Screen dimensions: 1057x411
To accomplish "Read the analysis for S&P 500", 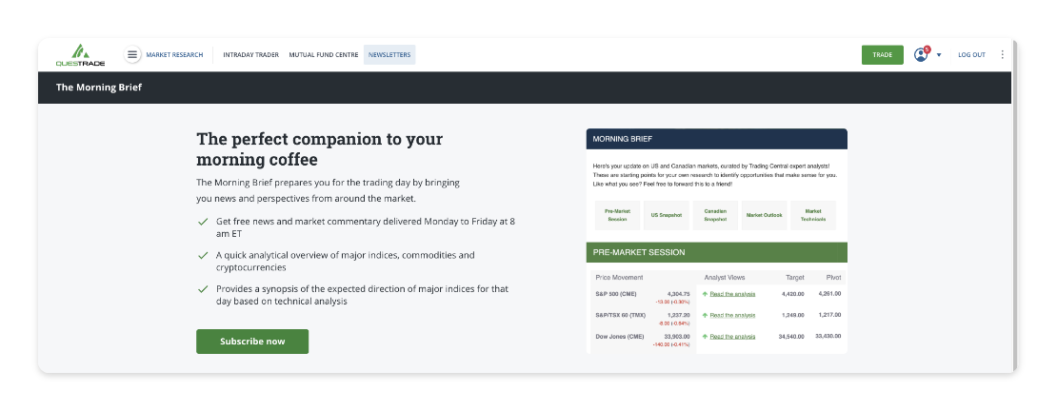I will point(732,294).
